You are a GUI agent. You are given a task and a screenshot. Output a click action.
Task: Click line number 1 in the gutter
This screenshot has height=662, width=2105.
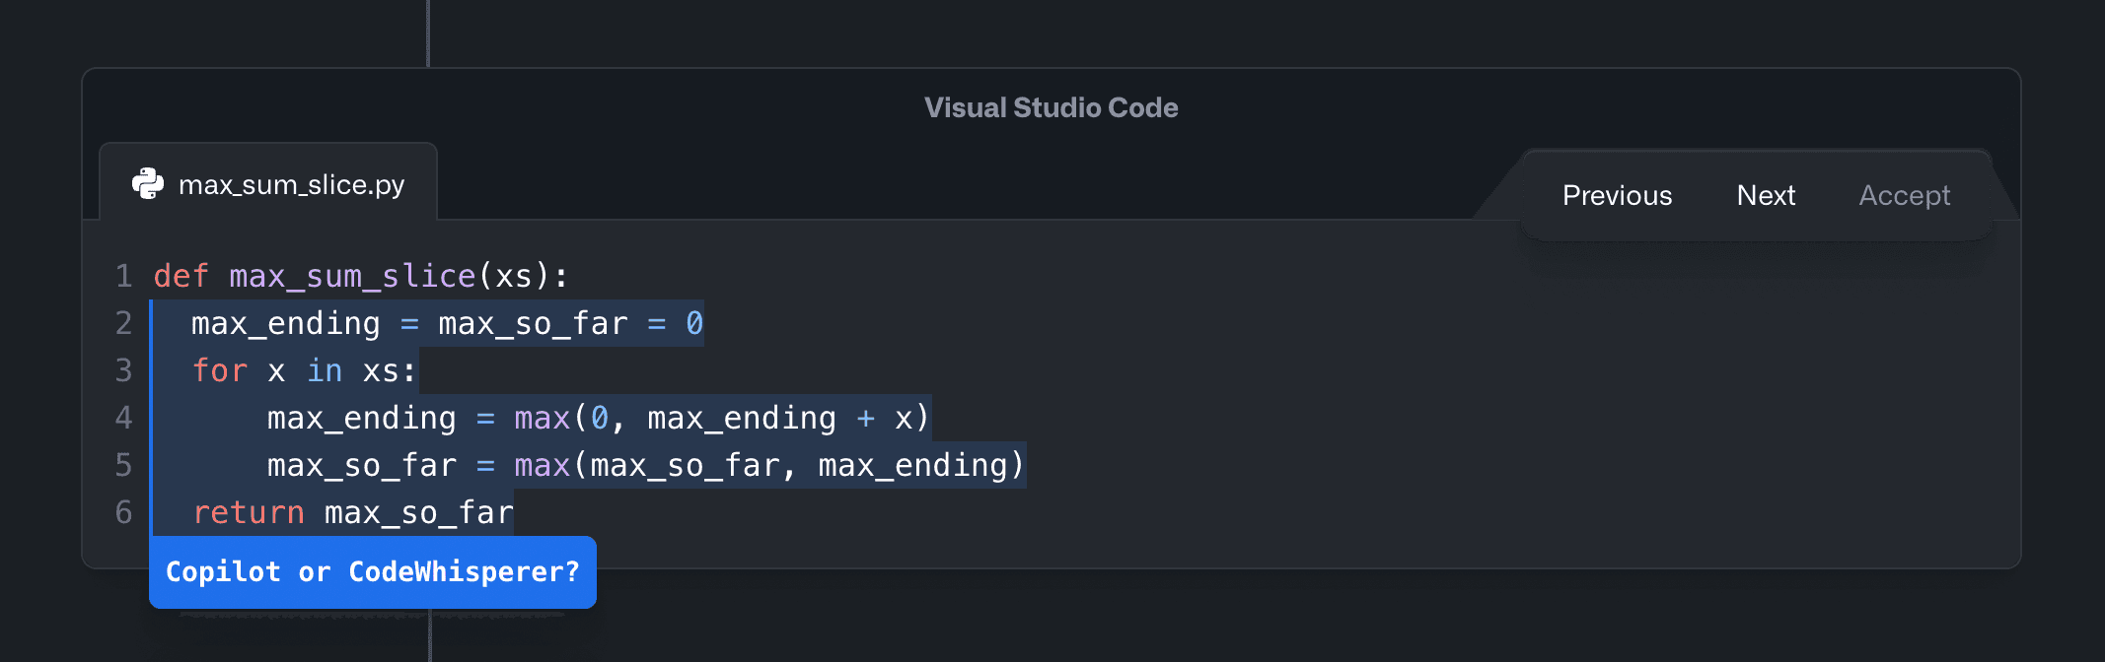coord(123,276)
